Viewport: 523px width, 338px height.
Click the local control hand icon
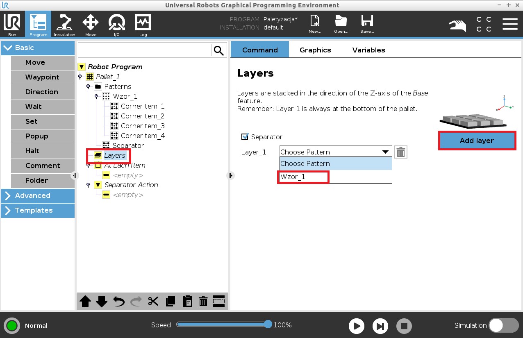(x=457, y=25)
